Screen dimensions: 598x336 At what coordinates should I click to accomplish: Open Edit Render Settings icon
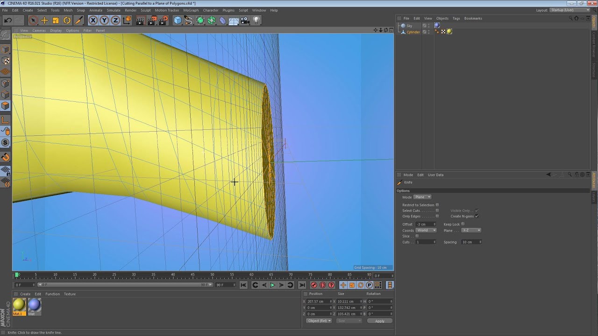(x=163, y=20)
